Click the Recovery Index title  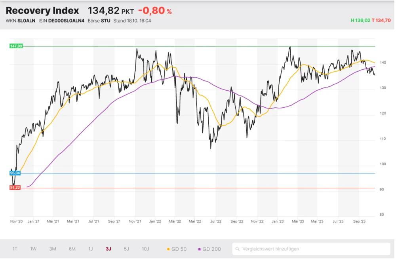pyautogui.click(x=42, y=11)
